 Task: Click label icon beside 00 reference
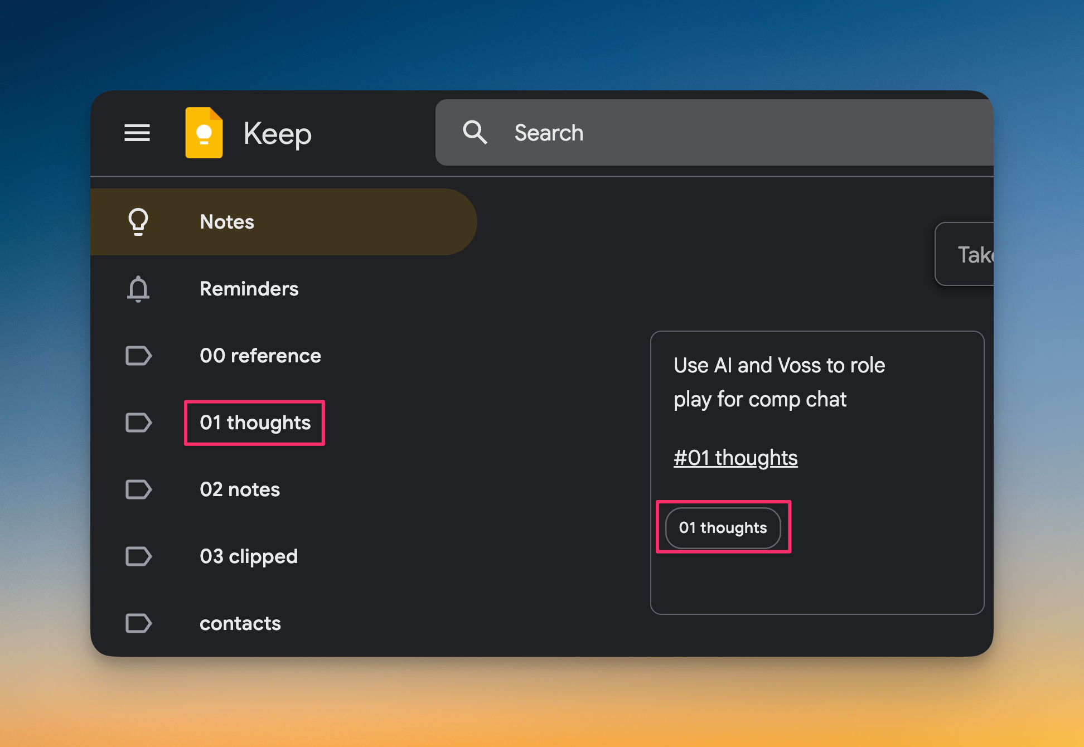pos(138,356)
